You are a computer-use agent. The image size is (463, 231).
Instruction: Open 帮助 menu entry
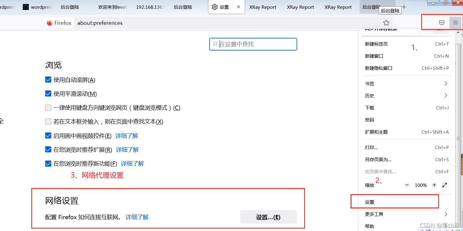tap(406, 226)
